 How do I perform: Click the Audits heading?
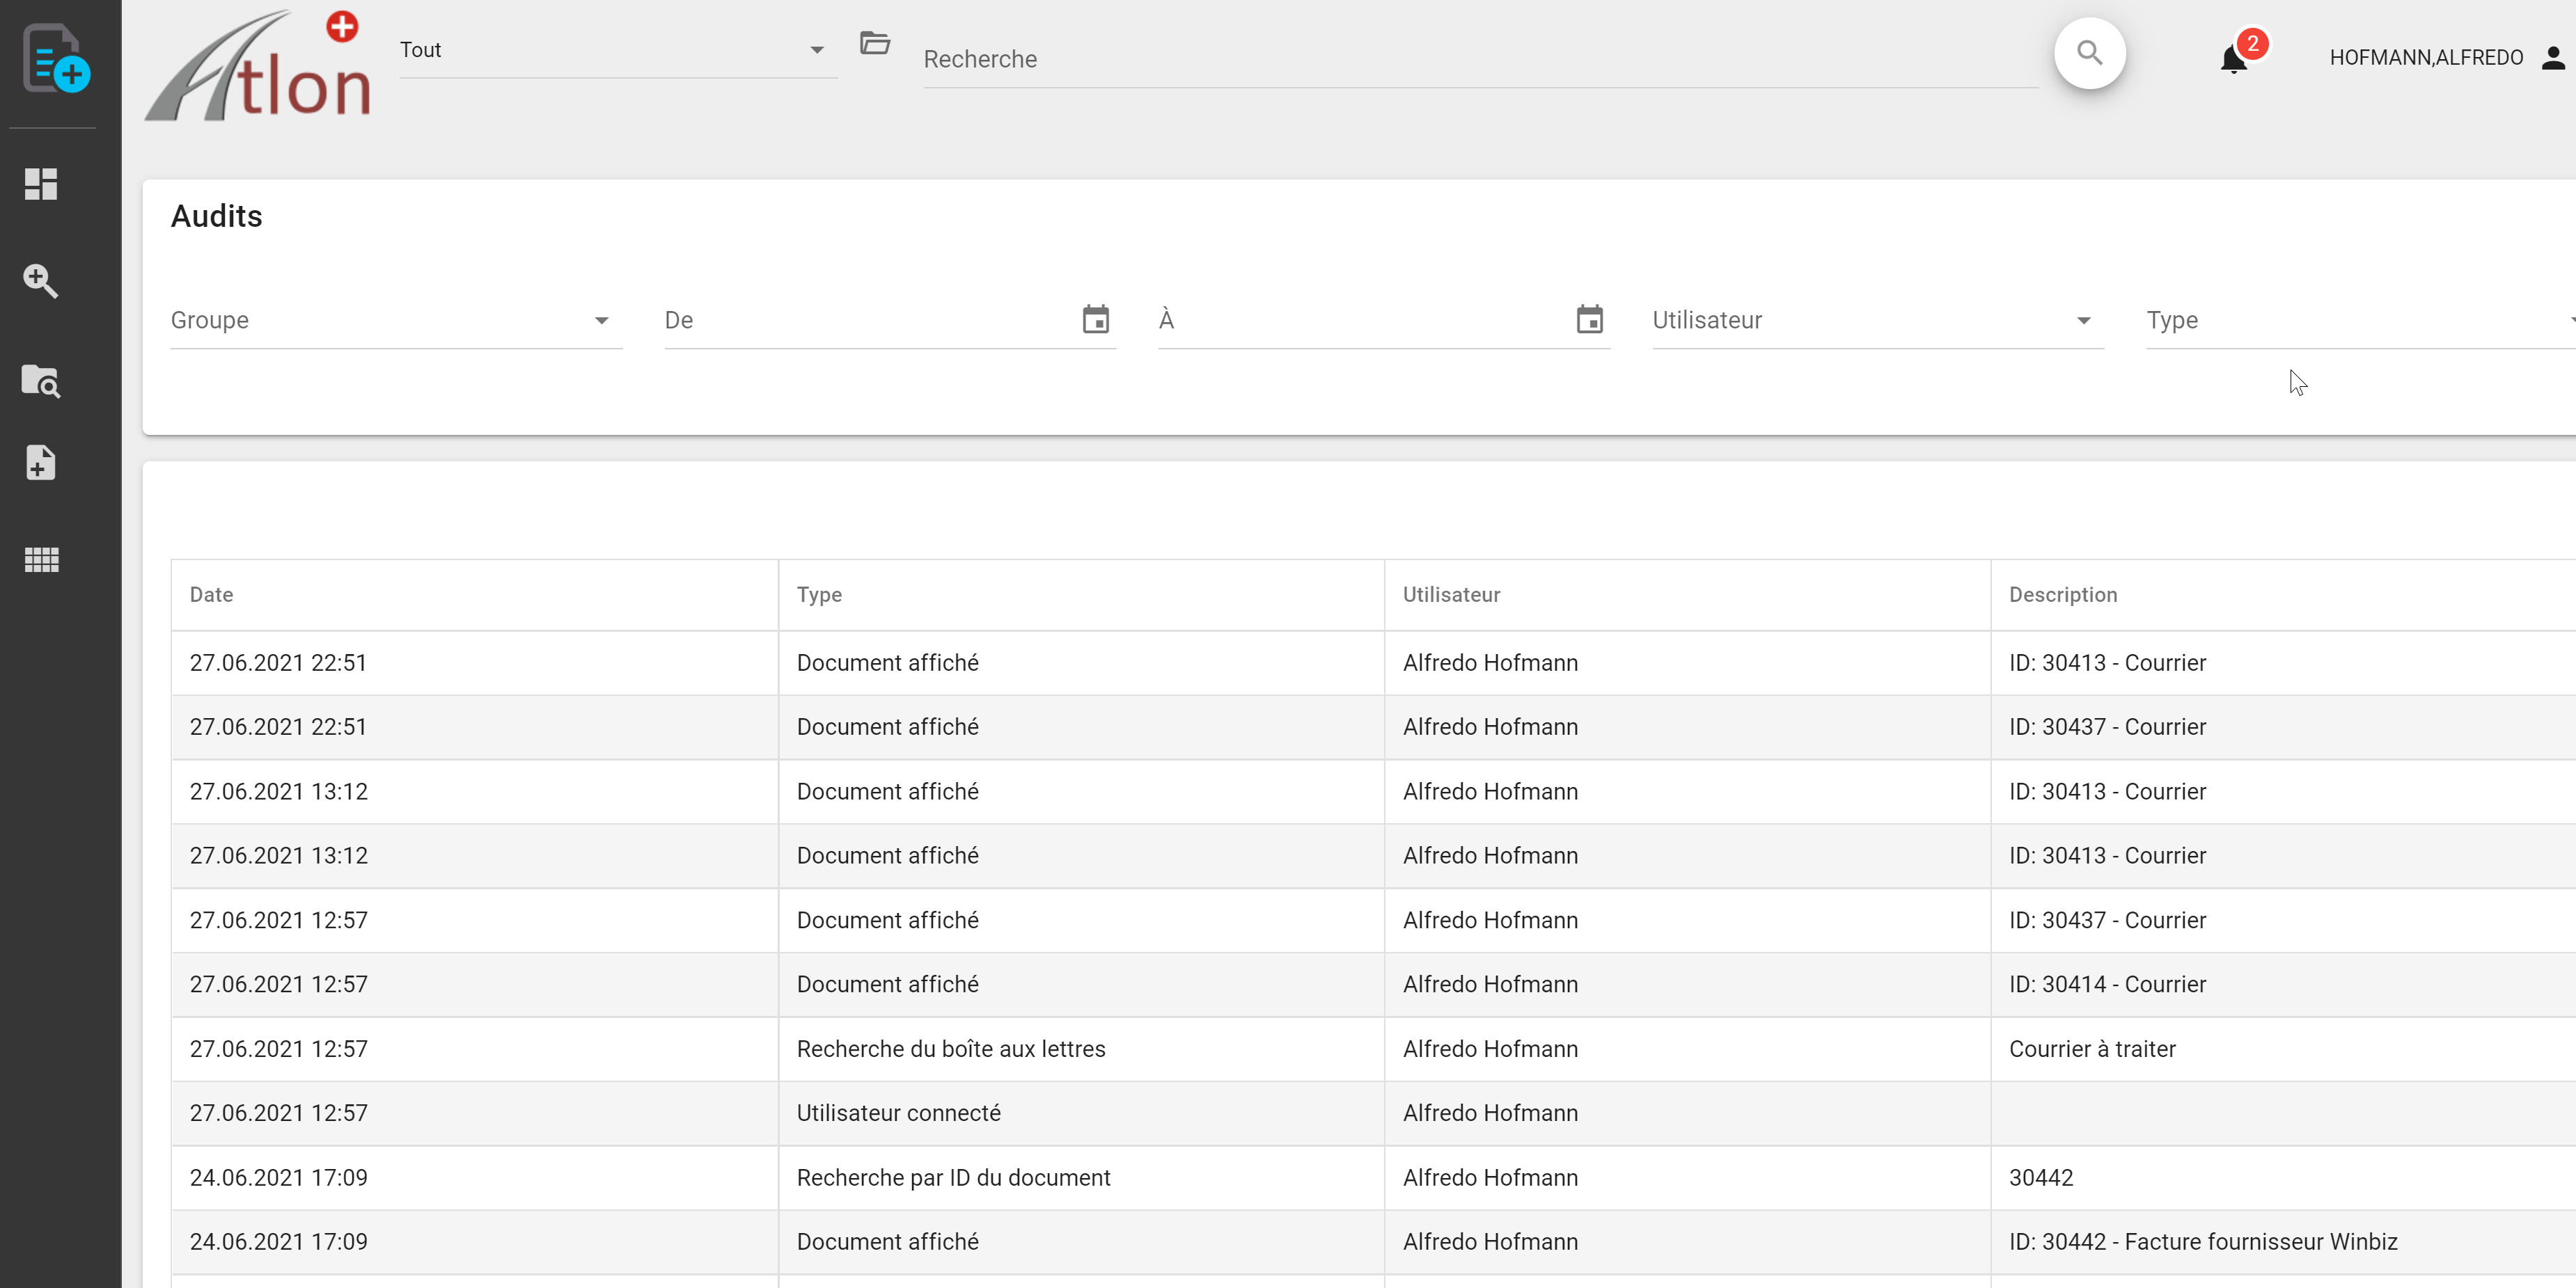pyautogui.click(x=216, y=216)
